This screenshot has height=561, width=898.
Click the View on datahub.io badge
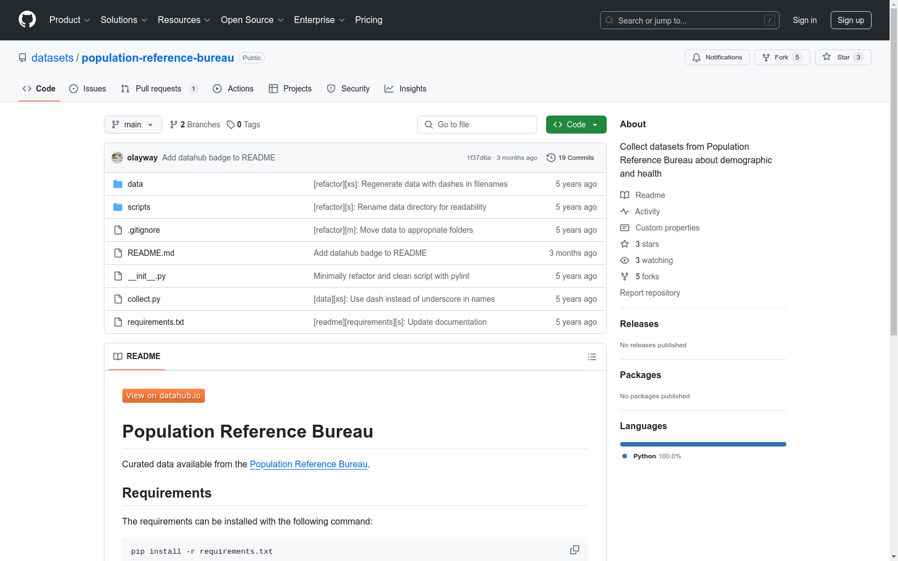click(163, 396)
